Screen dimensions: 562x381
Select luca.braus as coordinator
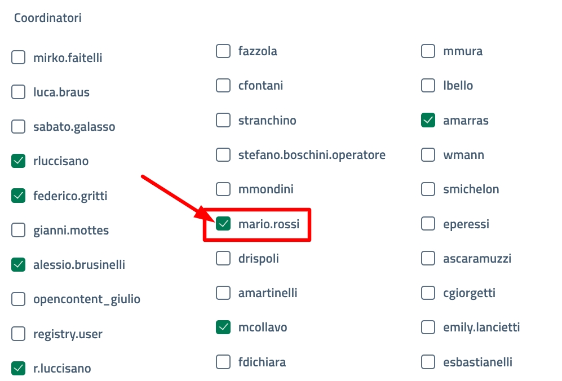[x=19, y=92]
